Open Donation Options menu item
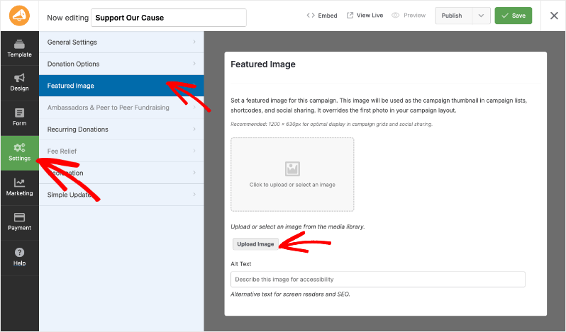Image resolution: width=566 pixels, height=332 pixels. [121, 64]
